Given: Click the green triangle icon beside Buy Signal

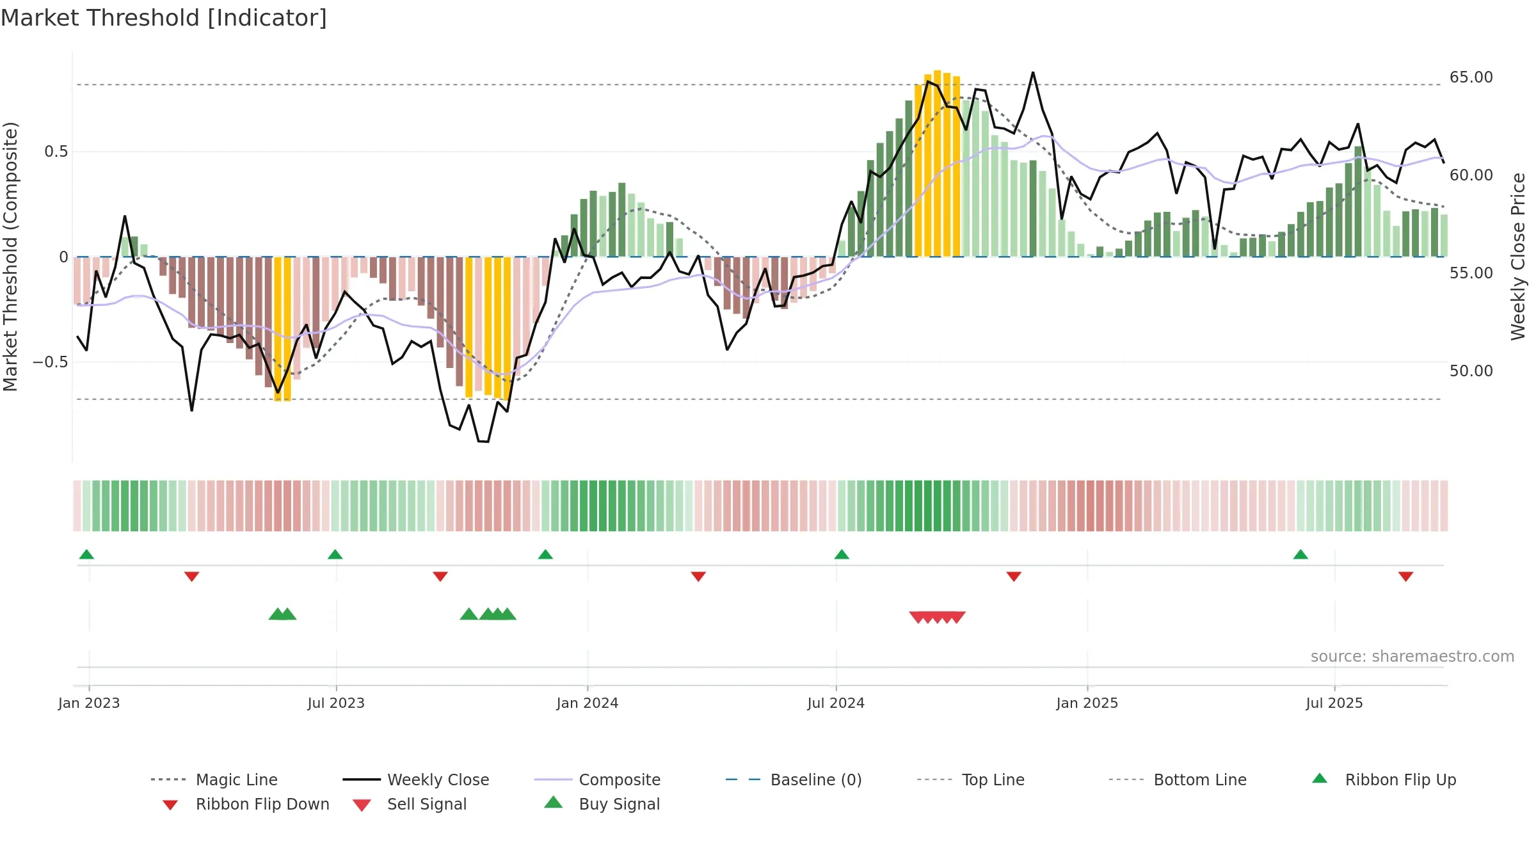Looking at the screenshot, I should point(554,802).
